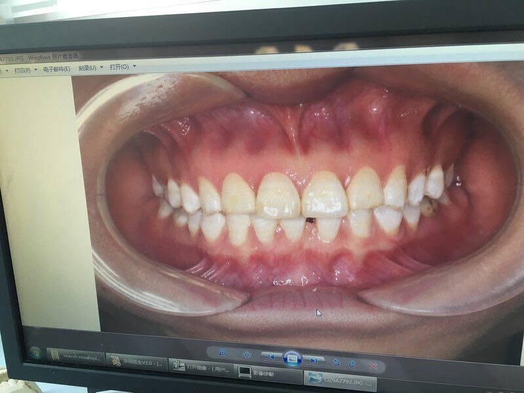Rotate the photo clockwise
Viewport: 524px width, 393px height.
(352, 364)
